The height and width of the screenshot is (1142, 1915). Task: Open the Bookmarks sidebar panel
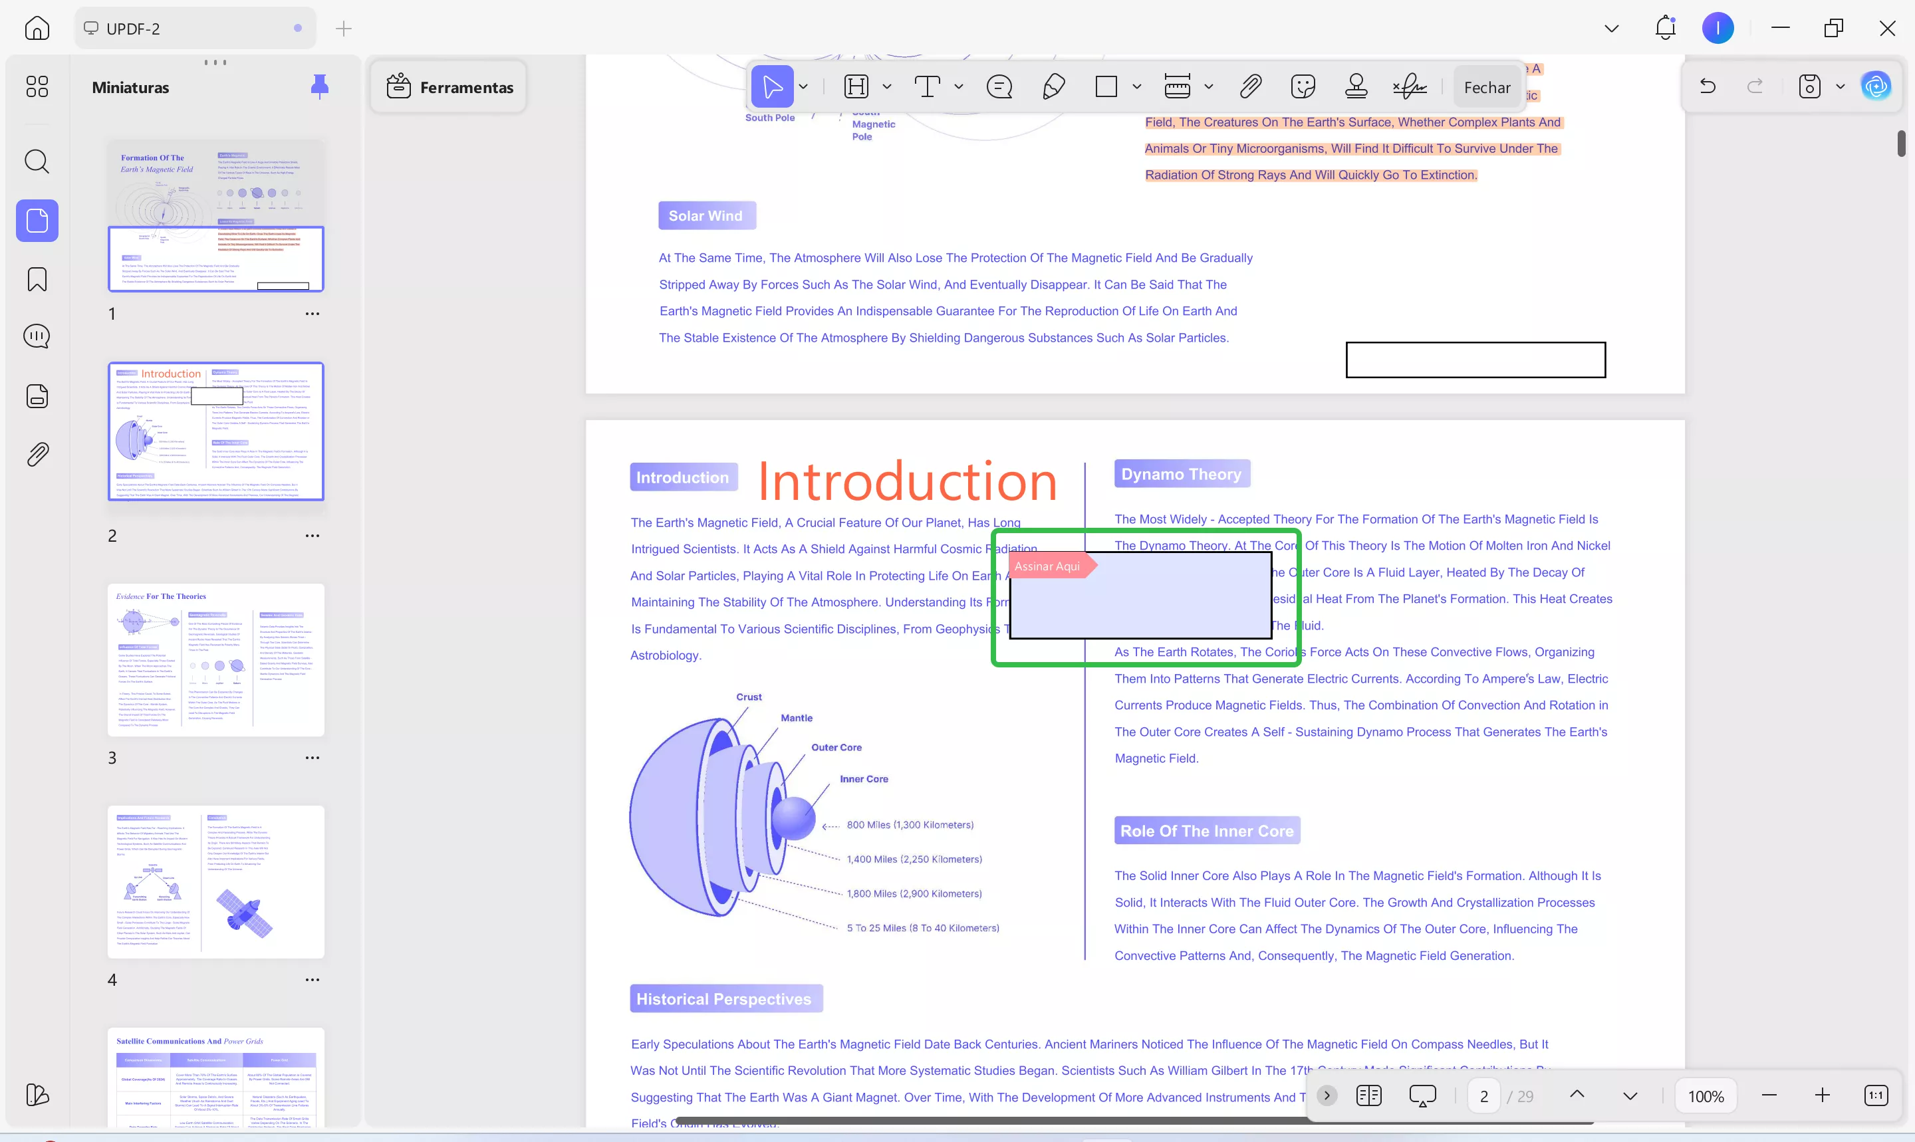(x=36, y=279)
